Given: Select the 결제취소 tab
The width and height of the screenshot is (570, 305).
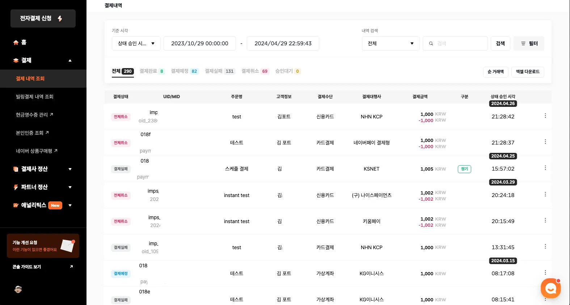Looking at the screenshot, I should coord(255,71).
